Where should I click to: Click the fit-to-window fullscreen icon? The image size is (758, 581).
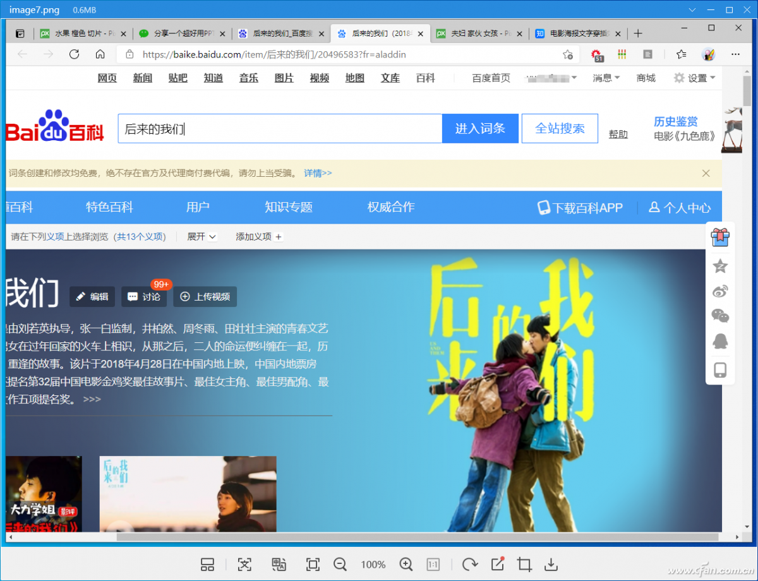pos(312,565)
